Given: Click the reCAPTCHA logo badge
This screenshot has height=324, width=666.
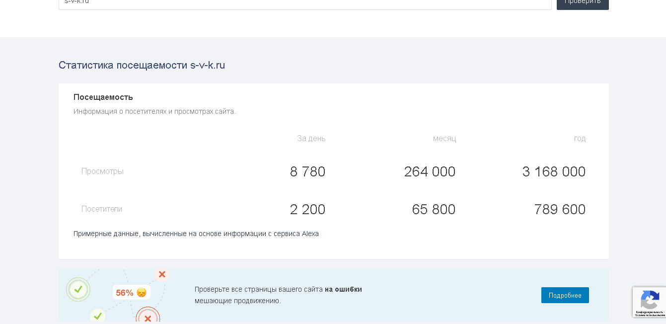Looking at the screenshot, I should click(x=650, y=300).
